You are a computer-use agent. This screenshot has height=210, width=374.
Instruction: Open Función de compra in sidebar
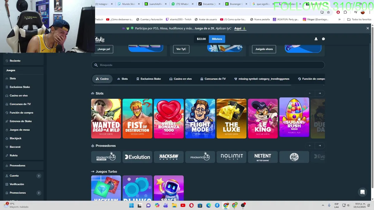click(x=21, y=113)
